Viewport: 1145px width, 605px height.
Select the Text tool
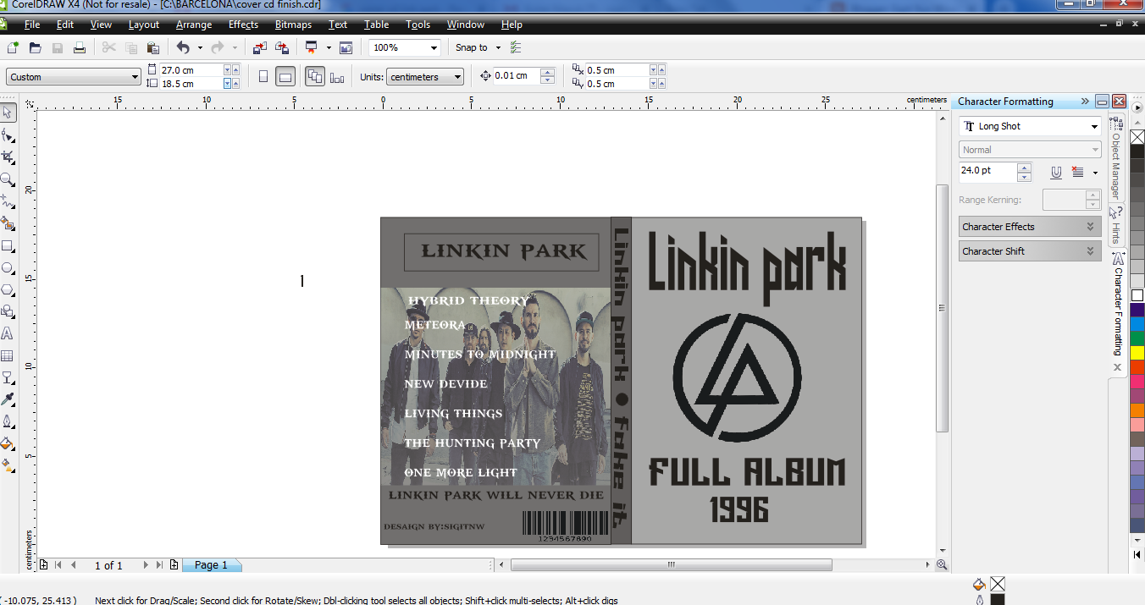tap(8, 333)
